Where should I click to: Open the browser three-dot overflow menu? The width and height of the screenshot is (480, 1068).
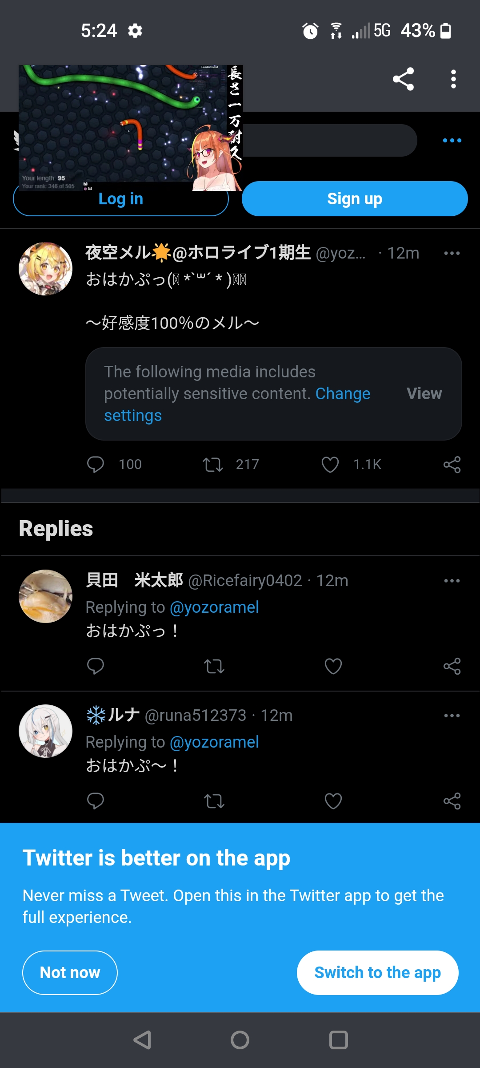453,79
